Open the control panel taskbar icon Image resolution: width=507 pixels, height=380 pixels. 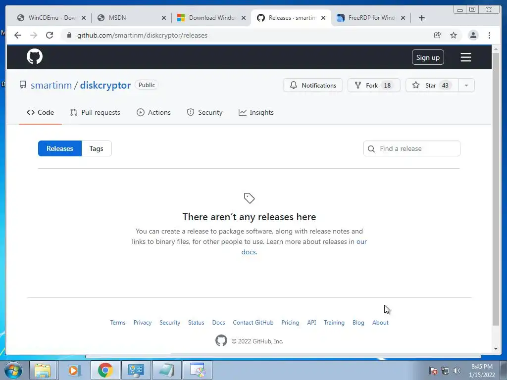click(x=136, y=370)
